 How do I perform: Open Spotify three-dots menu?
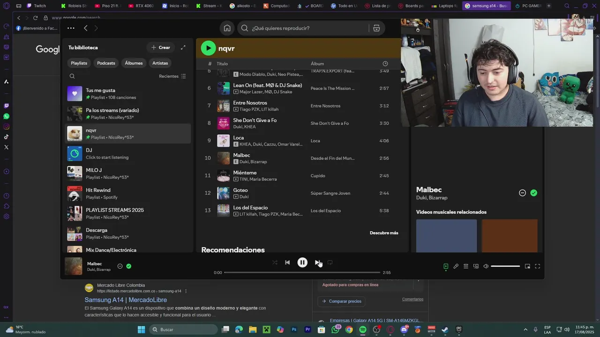[x=71, y=28]
